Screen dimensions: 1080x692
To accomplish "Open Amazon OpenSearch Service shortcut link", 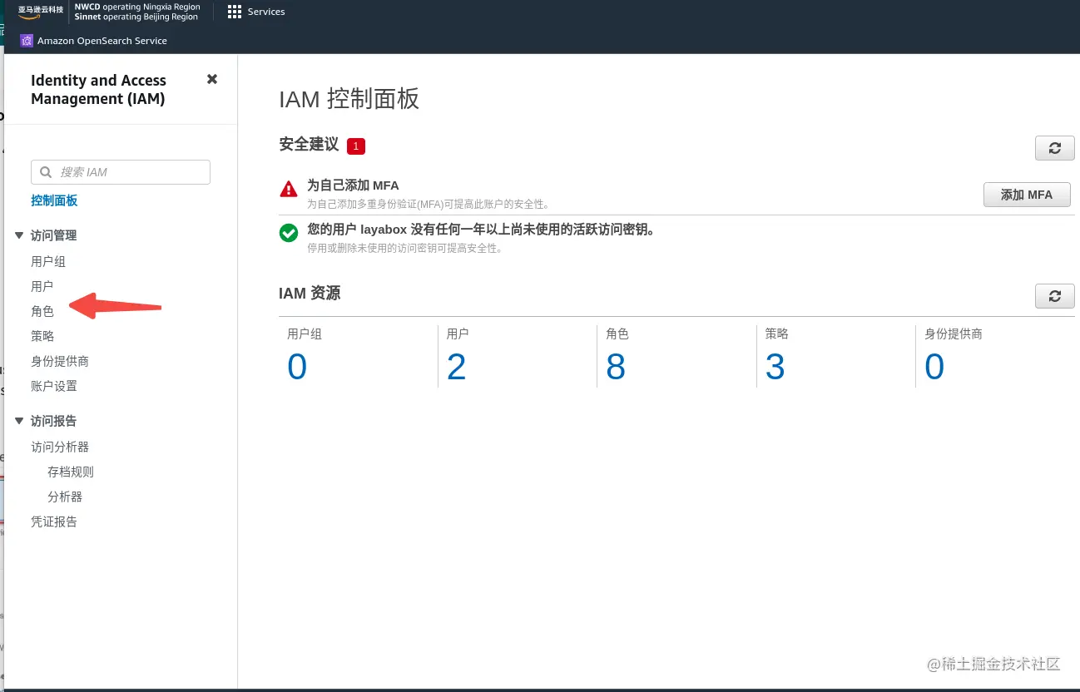I will [102, 40].
